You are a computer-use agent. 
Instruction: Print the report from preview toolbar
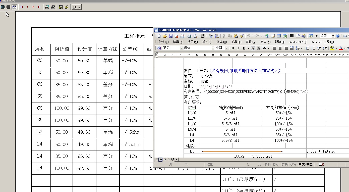[53, 7]
